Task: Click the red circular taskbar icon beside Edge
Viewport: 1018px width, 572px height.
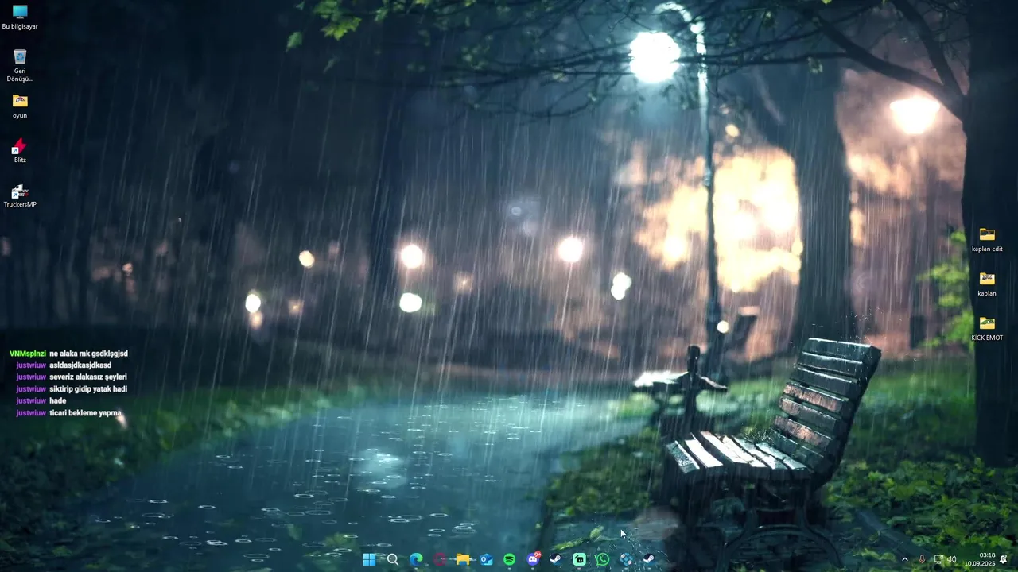Action: [440, 559]
